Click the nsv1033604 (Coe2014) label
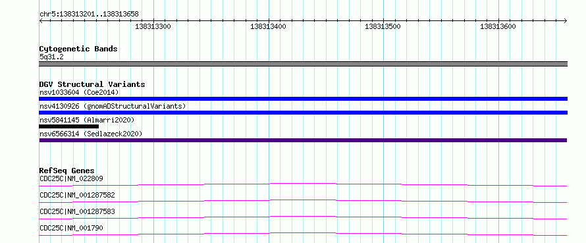The image size is (586, 243). [x=79, y=92]
